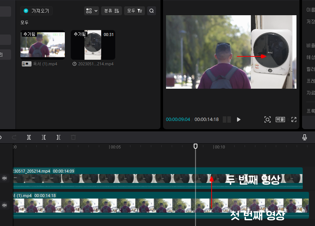Open the 비율 aspect ratio button

click(x=280, y=119)
